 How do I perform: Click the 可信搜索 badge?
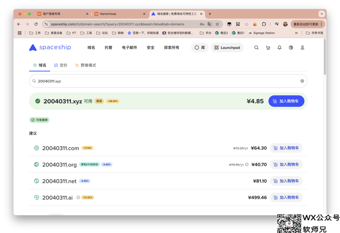click(x=39, y=120)
